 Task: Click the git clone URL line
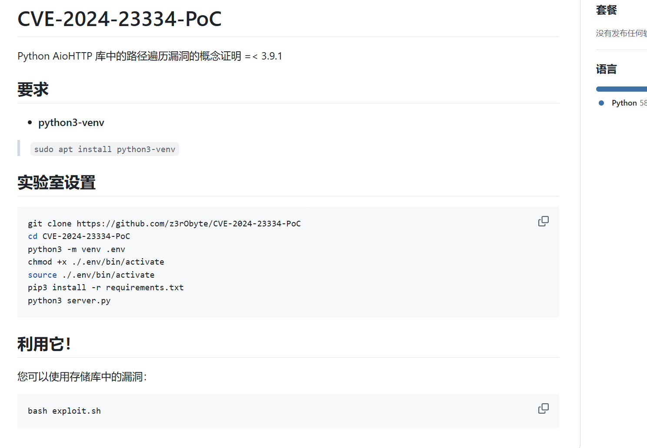point(164,224)
